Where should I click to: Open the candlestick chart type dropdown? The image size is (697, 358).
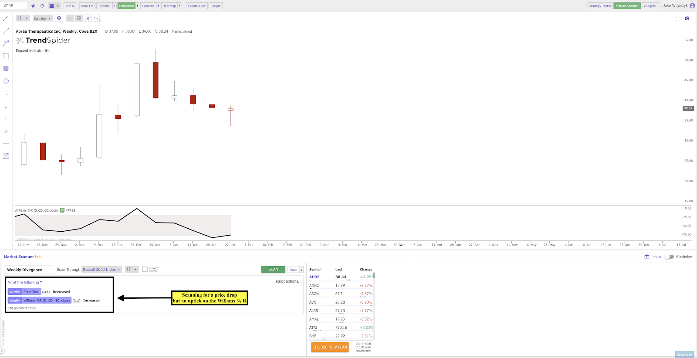[x=23, y=18]
